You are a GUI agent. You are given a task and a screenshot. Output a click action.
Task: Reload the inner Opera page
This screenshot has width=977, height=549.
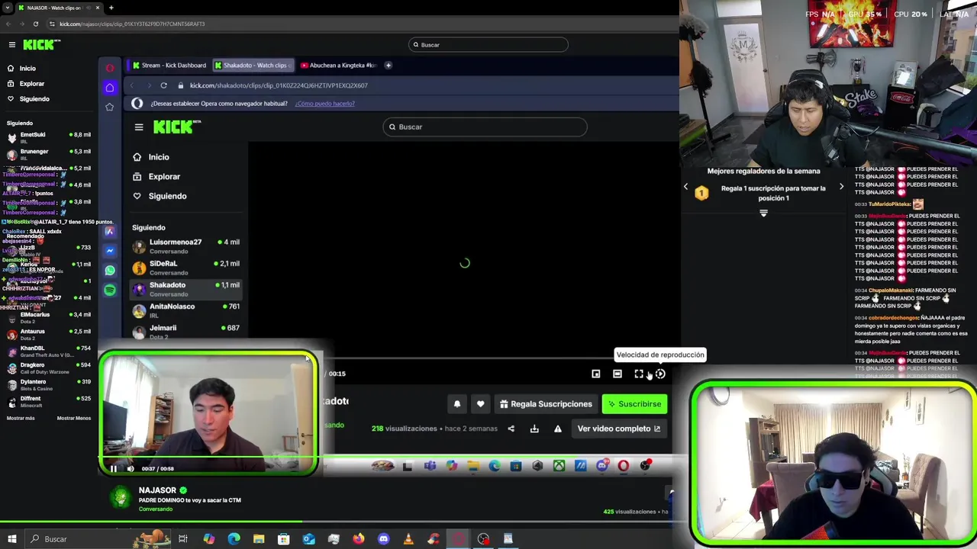pos(163,85)
